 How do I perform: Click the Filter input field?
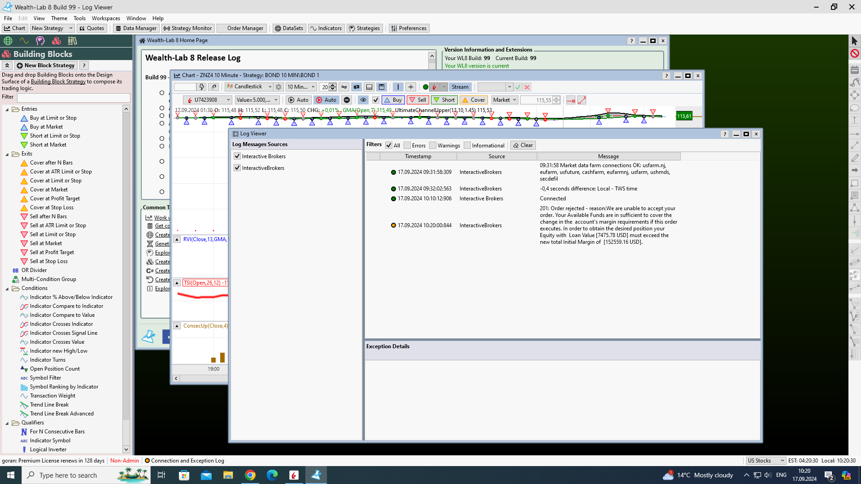click(73, 97)
